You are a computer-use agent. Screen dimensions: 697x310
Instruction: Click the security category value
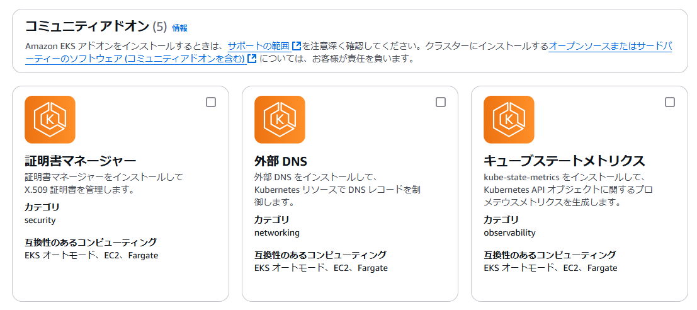click(40, 220)
